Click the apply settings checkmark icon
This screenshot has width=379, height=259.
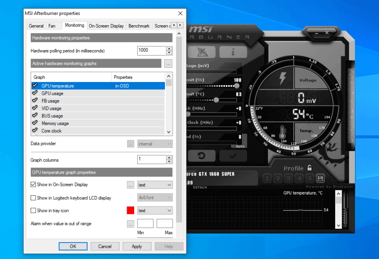click(233, 156)
